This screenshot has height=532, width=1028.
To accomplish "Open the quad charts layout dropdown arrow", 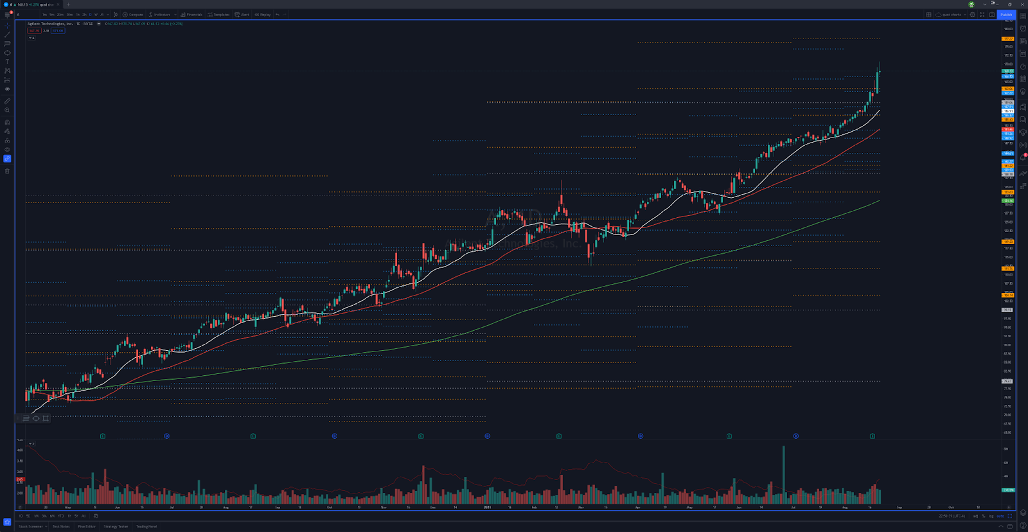I will (965, 15).
